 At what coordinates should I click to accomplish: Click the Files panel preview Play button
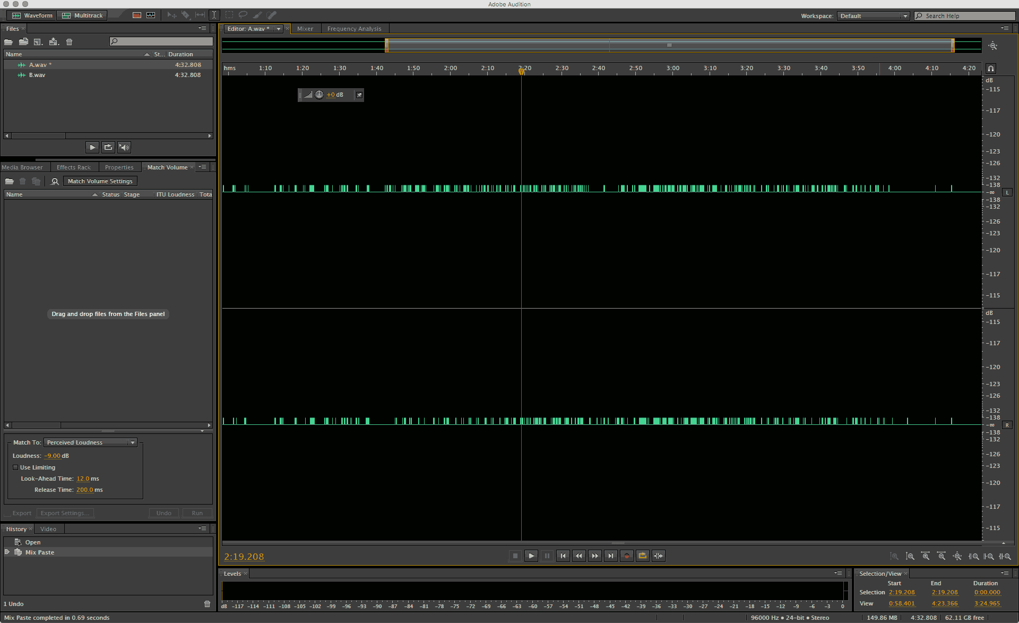click(92, 147)
